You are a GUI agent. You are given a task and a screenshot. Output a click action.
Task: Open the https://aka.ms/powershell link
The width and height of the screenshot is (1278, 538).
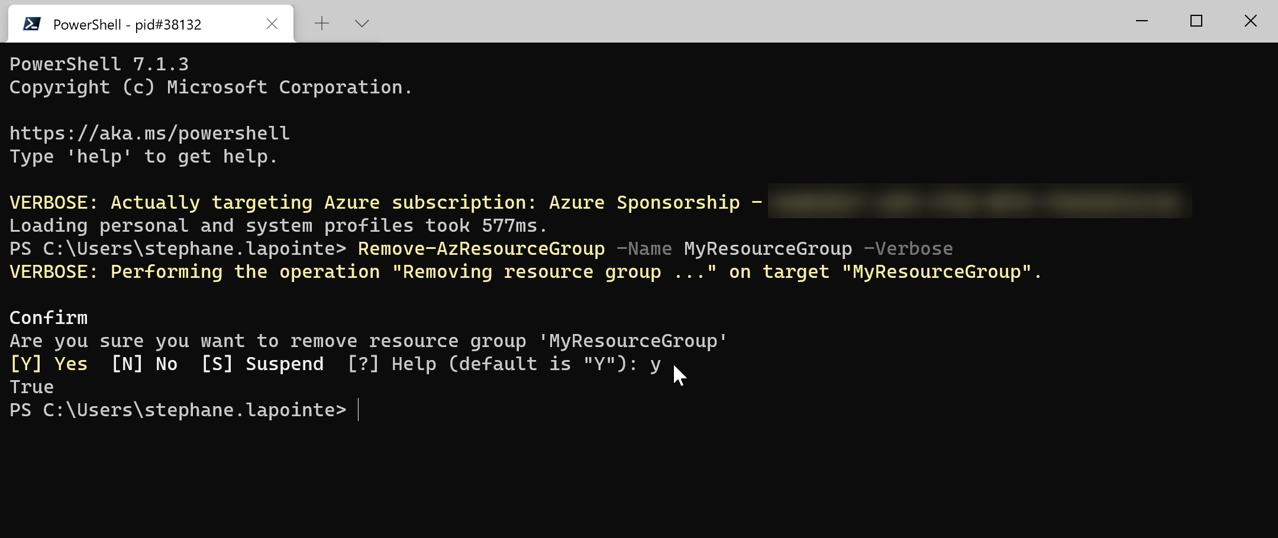tap(150, 133)
